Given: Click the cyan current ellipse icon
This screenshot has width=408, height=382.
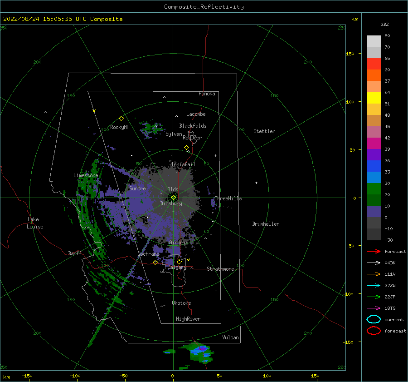Looking at the screenshot, I should pos(374,319).
